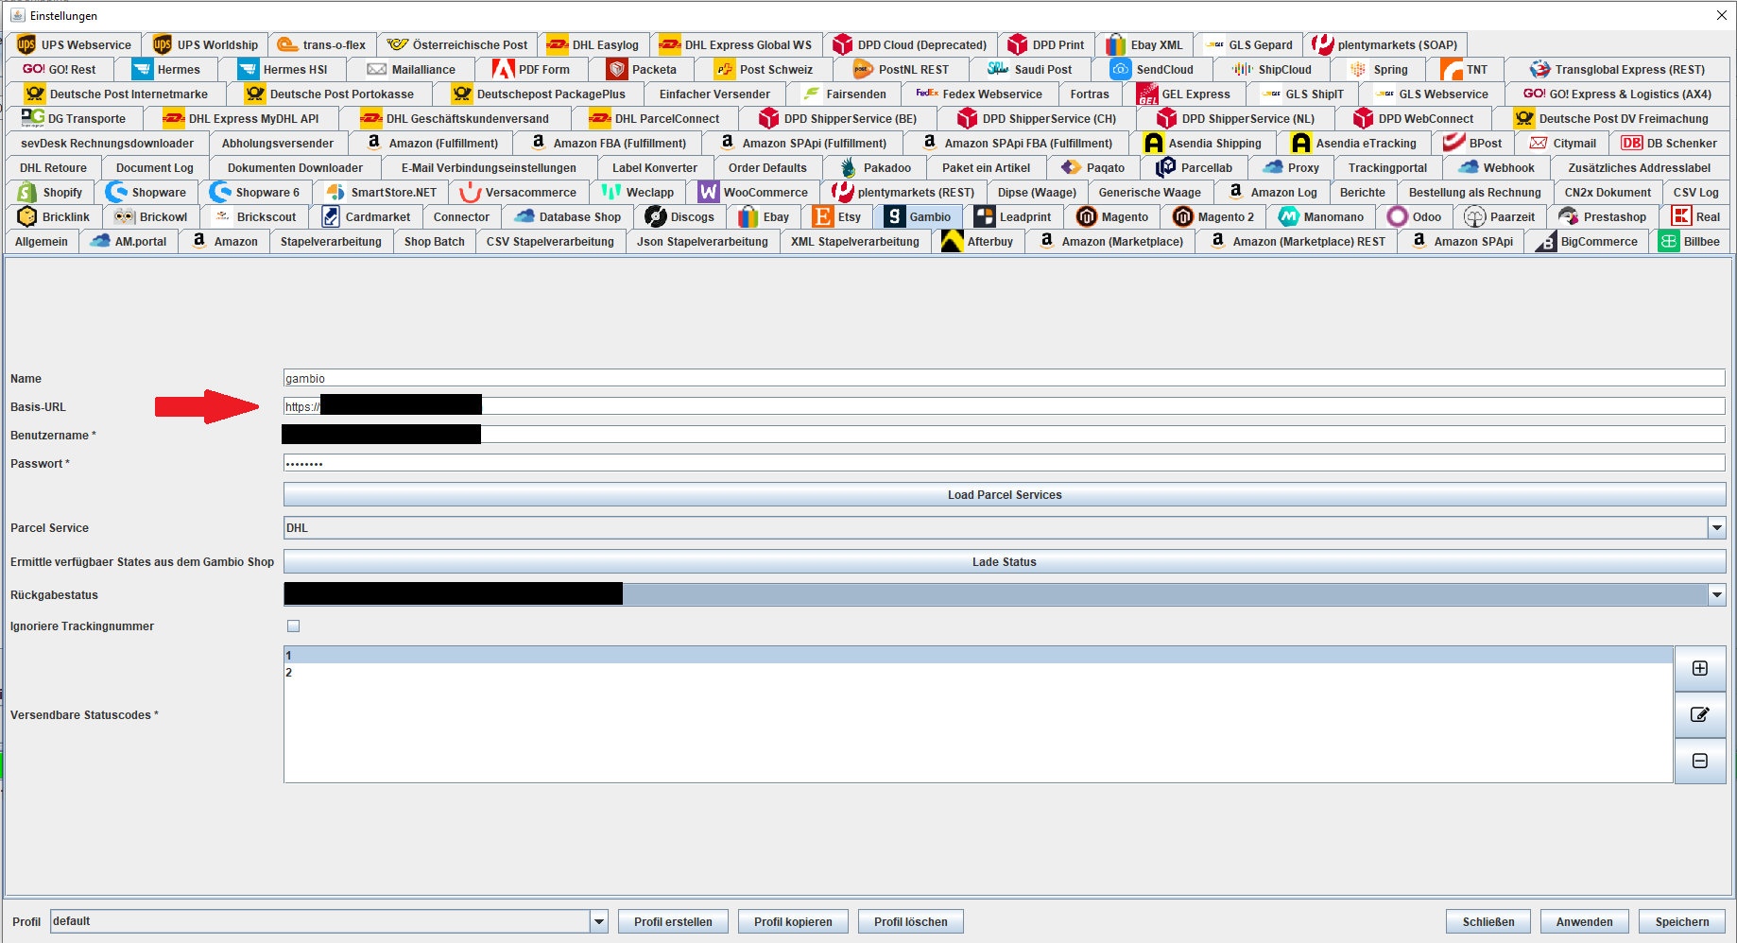This screenshot has width=1737, height=943.
Task: Open the Shopware 6 tab
Action: coord(255,192)
